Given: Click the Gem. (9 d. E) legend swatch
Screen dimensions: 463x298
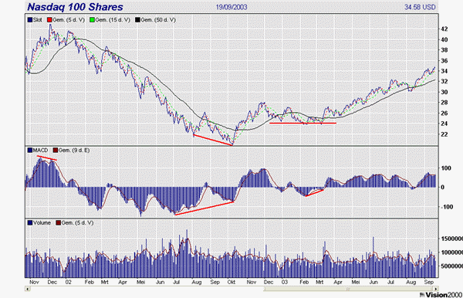Looking at the screenshot, I should (x=56, y=151).
